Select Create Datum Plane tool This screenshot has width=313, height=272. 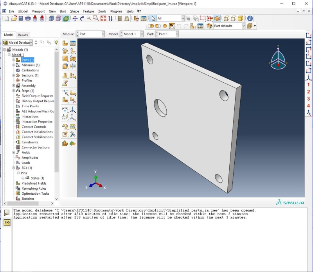[65, 117]
